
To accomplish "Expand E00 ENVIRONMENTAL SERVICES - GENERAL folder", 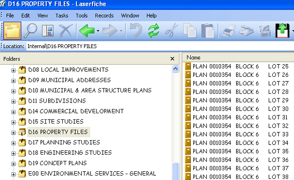I will click(13, 174).
